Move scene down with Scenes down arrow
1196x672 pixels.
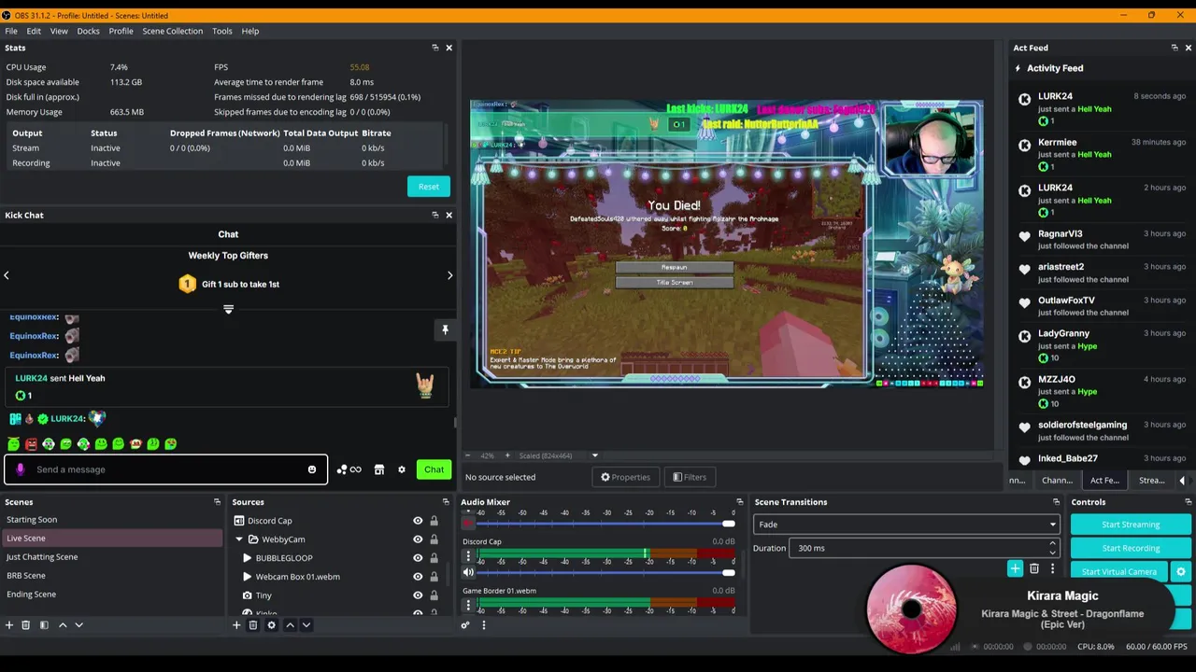[78, 624]
